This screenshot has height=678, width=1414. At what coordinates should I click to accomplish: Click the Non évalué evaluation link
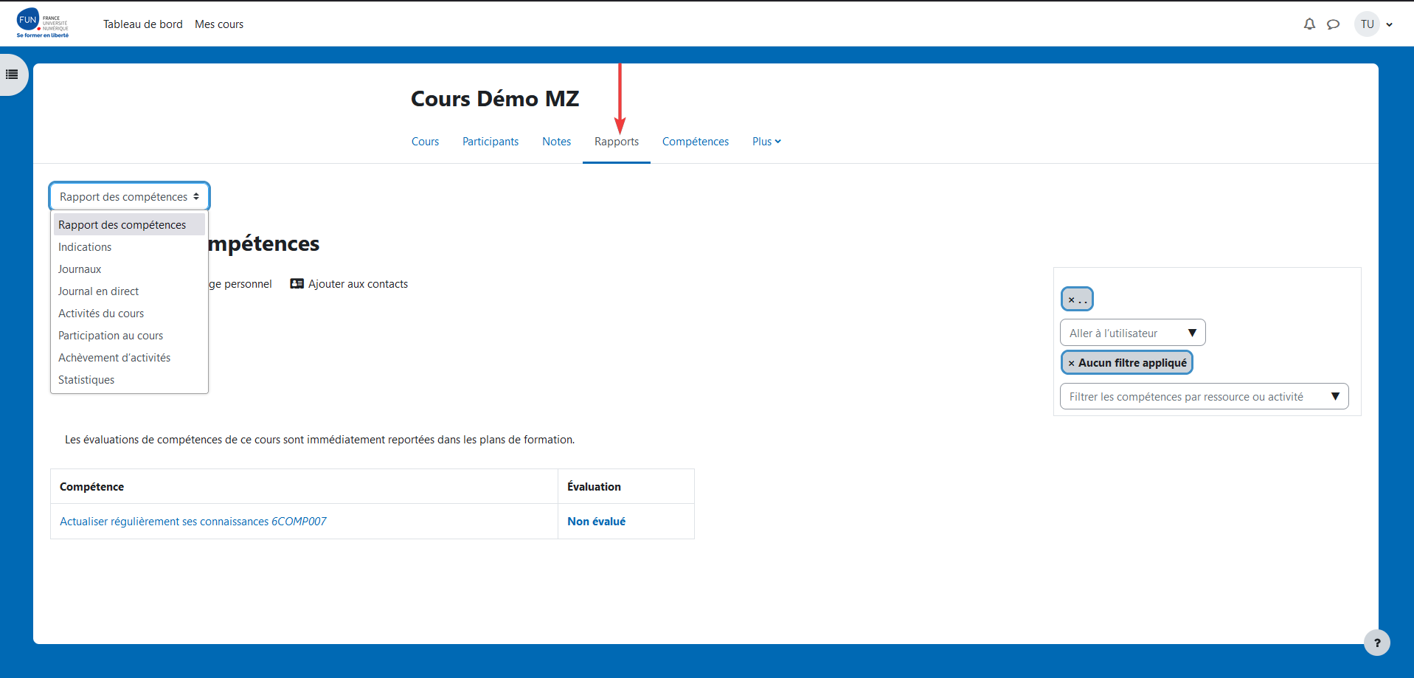click(x=596, y=522)
